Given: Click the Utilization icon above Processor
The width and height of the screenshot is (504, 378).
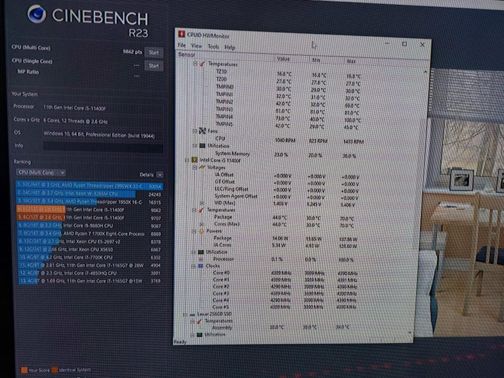Looking at the screenshot, I should click(201, 252).
